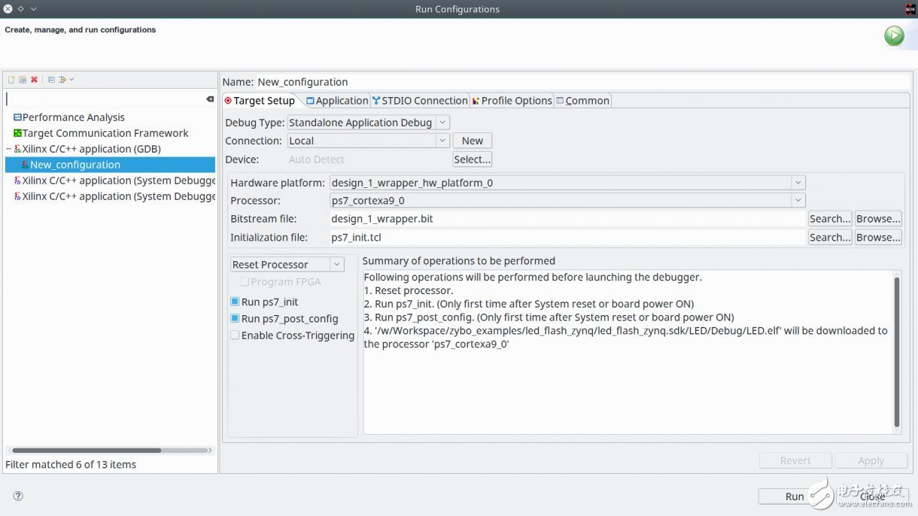Clear the filter text with eraser icon
918x516 pixels.
click(x=210, y=99)
